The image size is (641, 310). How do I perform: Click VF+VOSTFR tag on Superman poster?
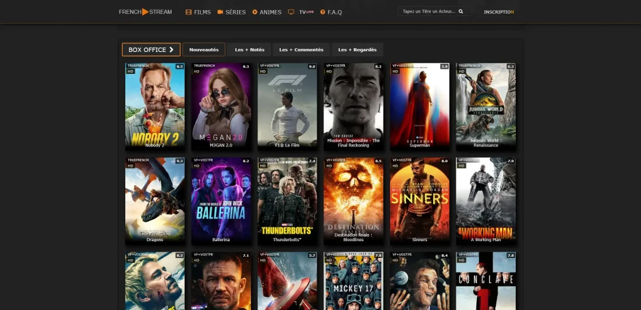[401, 65]
